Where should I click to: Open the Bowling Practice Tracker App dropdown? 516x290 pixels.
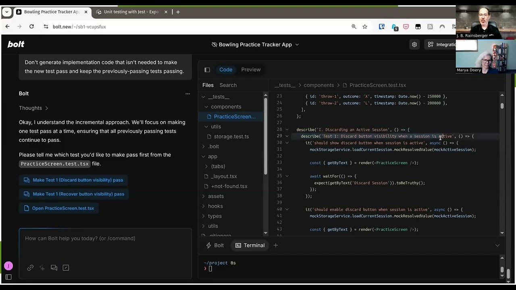point(255,45)
